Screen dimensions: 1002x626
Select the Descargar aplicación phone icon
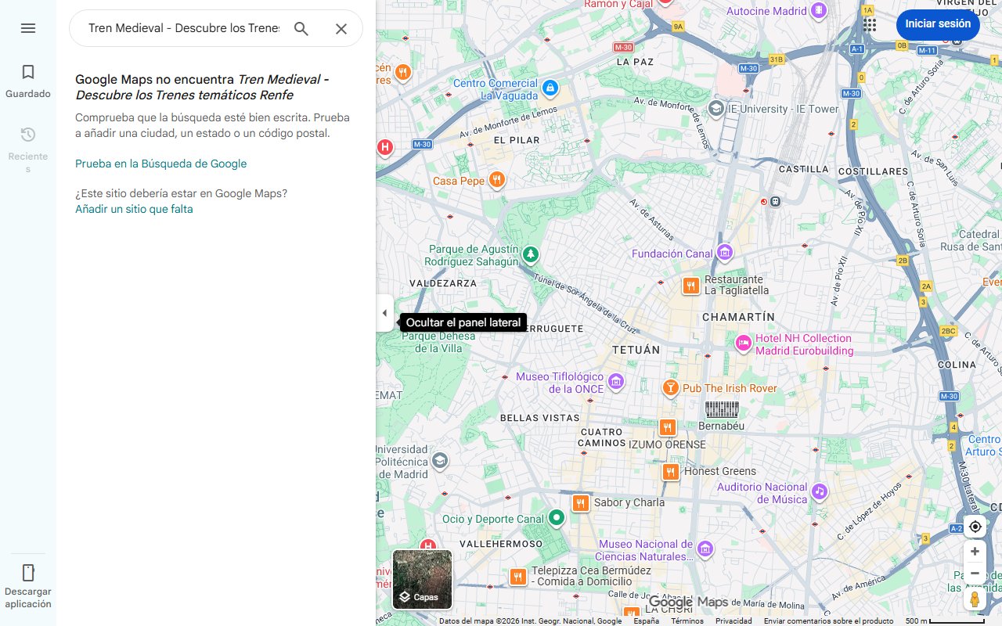click(28, 573)
